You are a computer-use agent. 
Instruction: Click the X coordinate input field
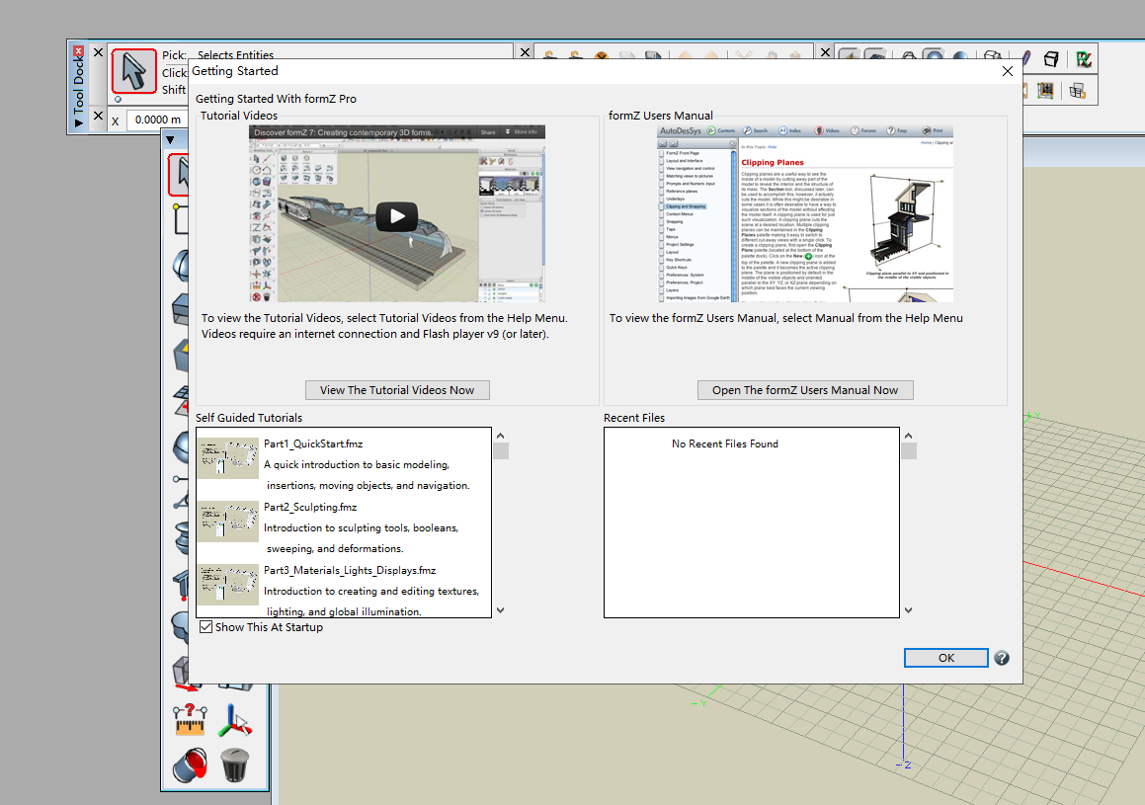pyautogui.click(x=157, y=120)
